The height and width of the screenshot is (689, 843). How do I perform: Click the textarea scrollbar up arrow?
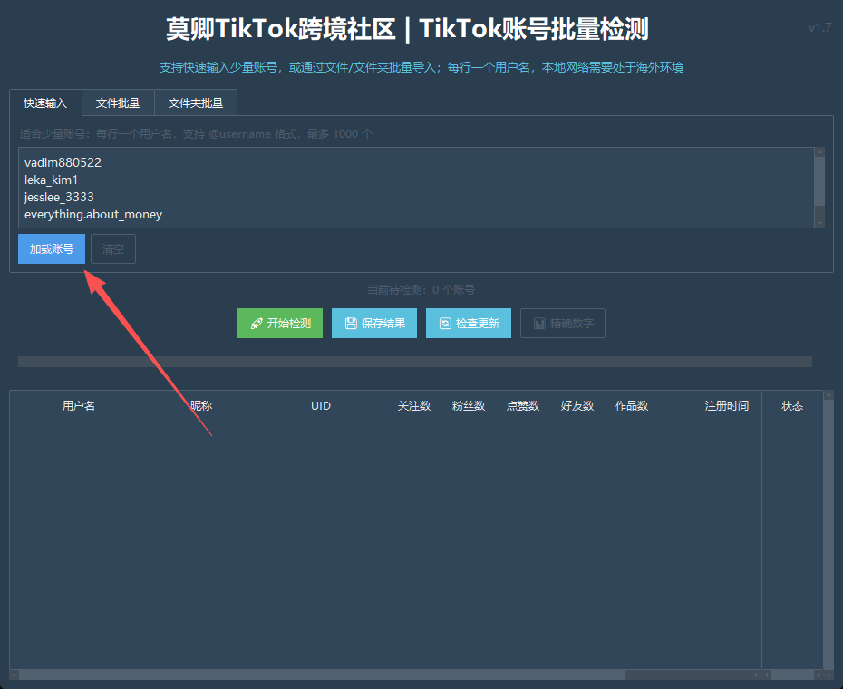tap(819, 152)
